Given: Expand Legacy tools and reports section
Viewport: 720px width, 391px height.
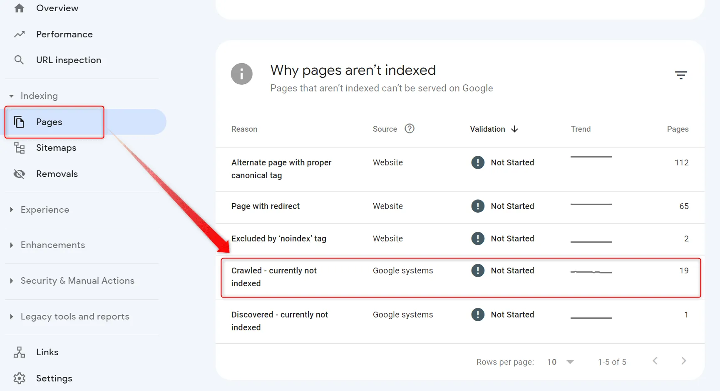Looking at the screenshot, I should 11,317.
